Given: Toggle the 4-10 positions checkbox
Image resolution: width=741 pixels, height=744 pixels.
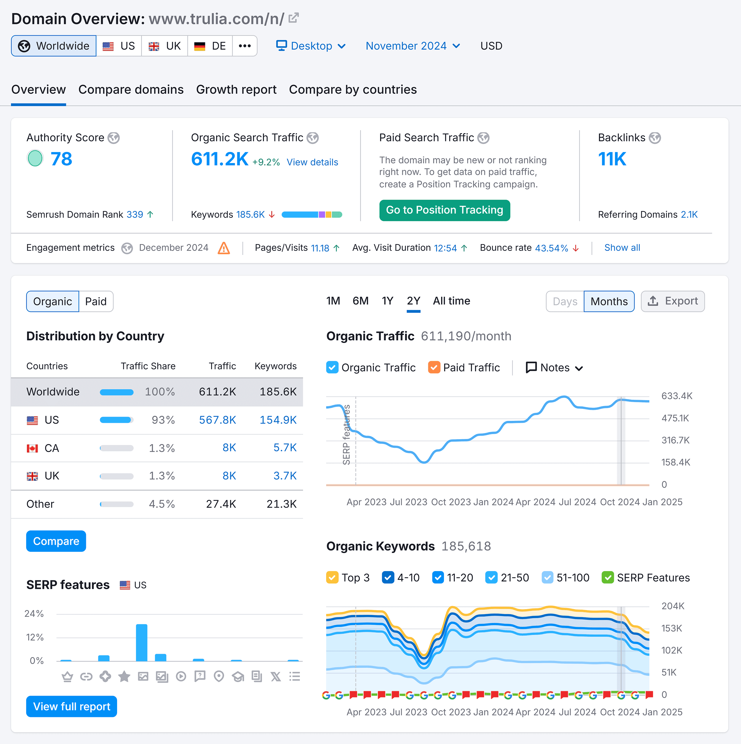Looking at the screenshot, I should [x=388, y=577].
